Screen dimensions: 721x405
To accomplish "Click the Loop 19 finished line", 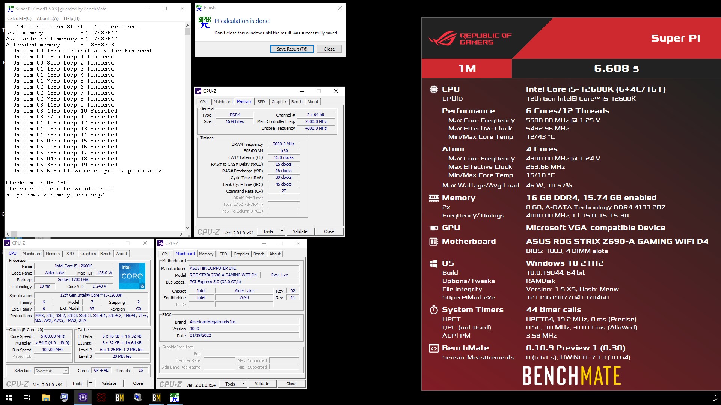I will (x=65, y=165).
